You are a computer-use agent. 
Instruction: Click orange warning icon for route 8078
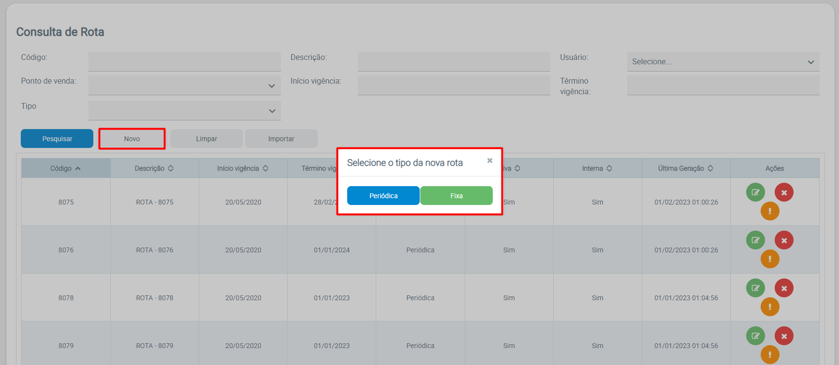coord(770,307)
